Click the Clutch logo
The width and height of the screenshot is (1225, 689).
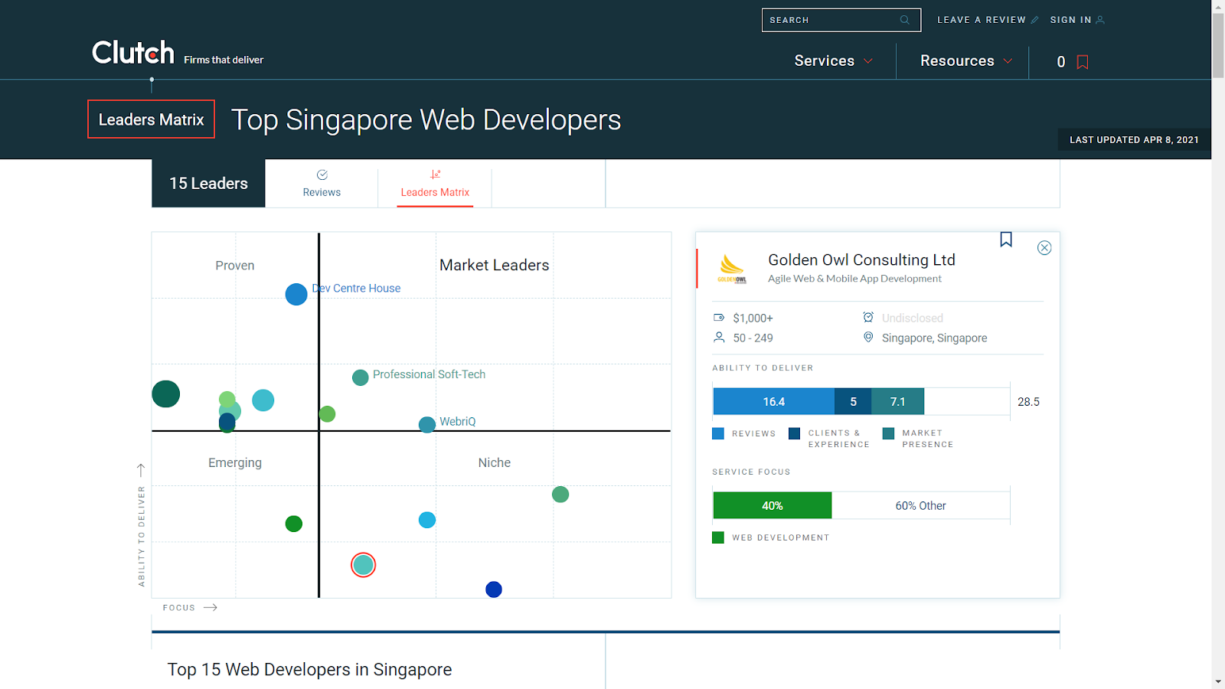133,53
